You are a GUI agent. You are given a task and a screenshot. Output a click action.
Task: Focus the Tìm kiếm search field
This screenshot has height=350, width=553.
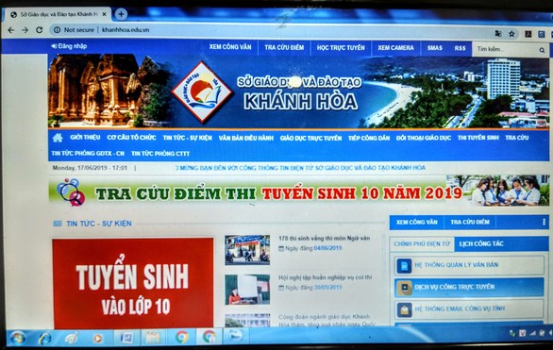506,50
